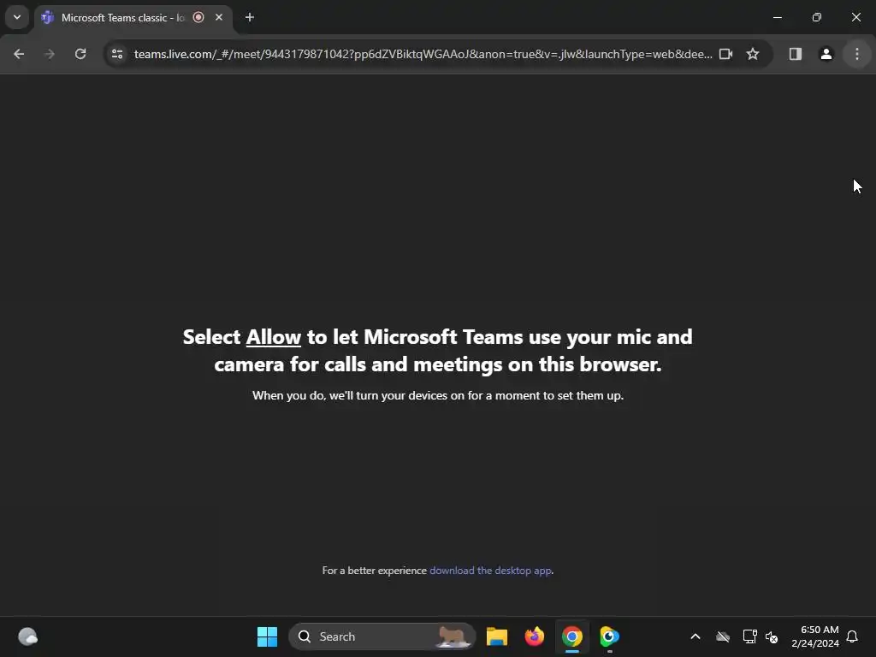Click the OneDrive cloud tray icon
Viewport: 876px width, 657px height.
722,636
